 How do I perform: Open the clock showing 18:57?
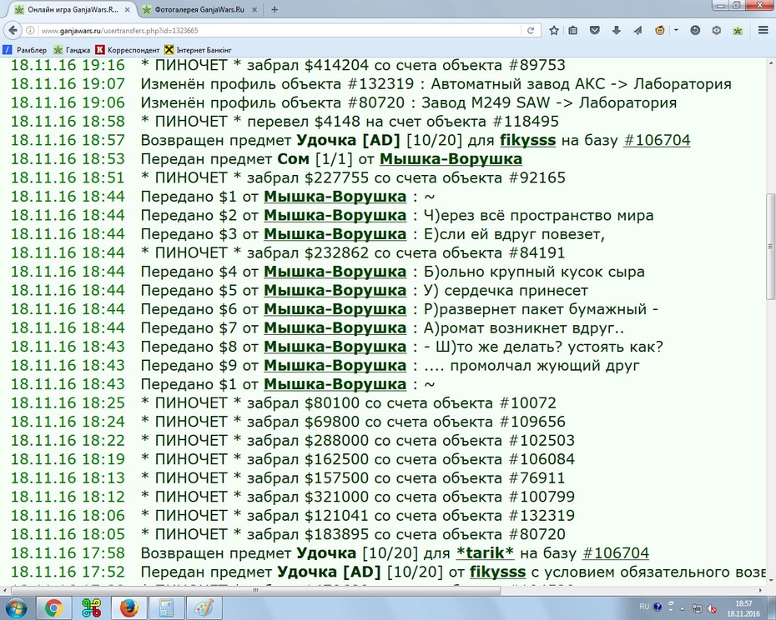tap(743, 608)
